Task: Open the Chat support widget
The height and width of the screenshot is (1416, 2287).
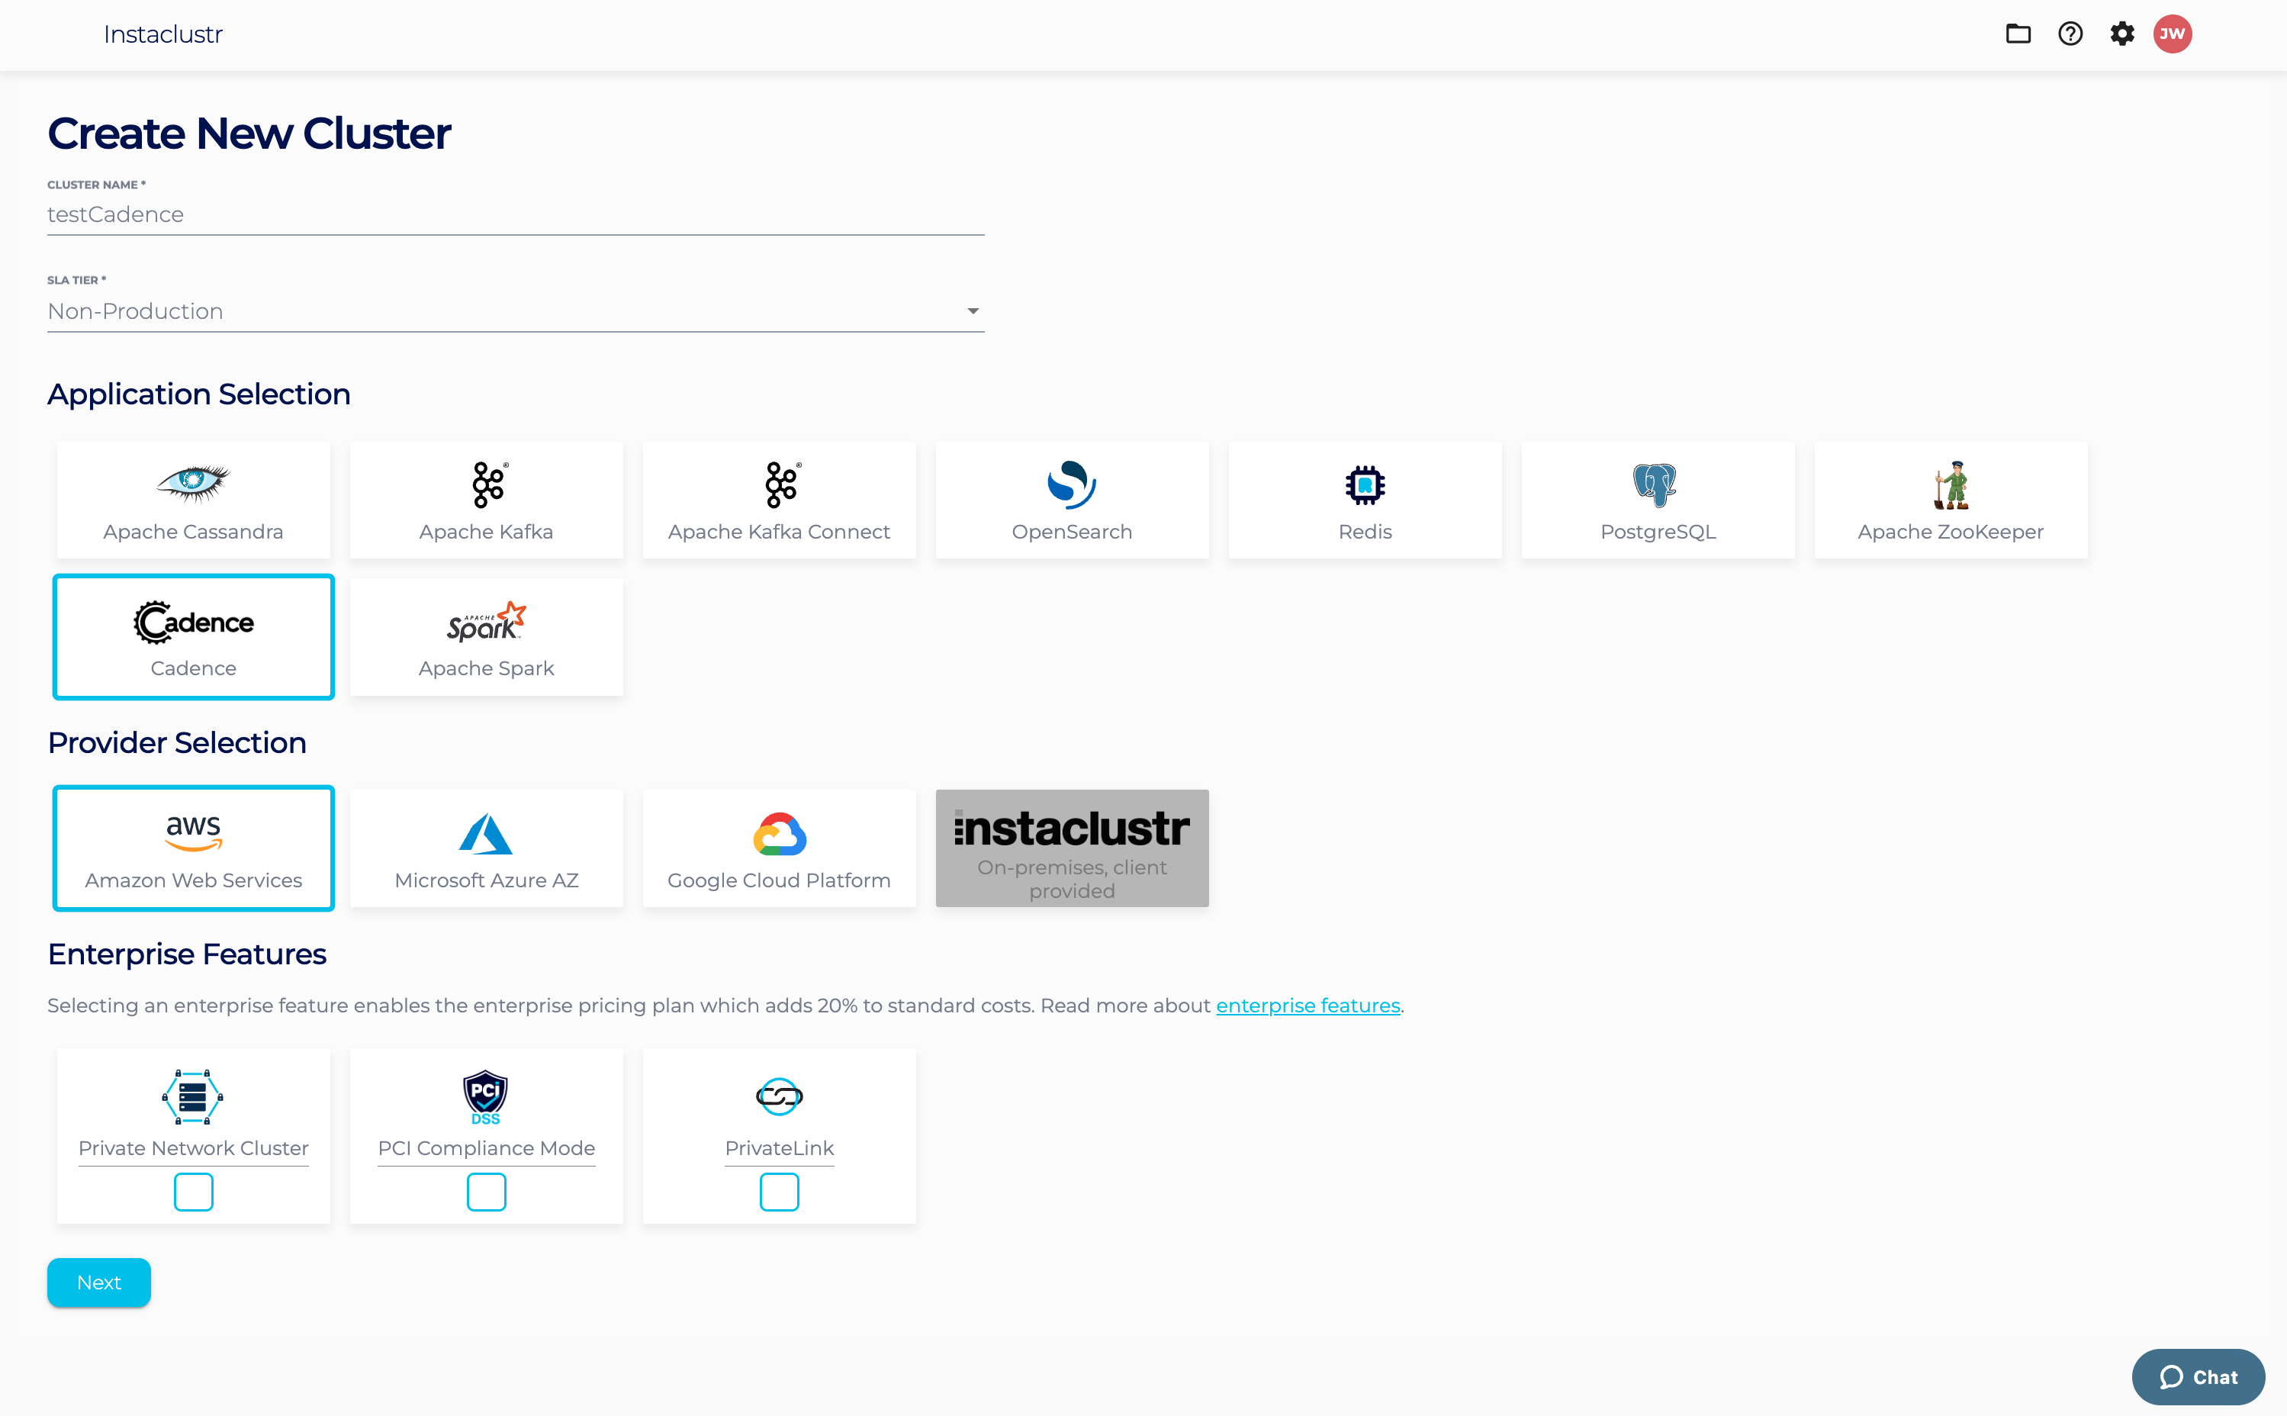Action: click(x=2197, y=1376)
